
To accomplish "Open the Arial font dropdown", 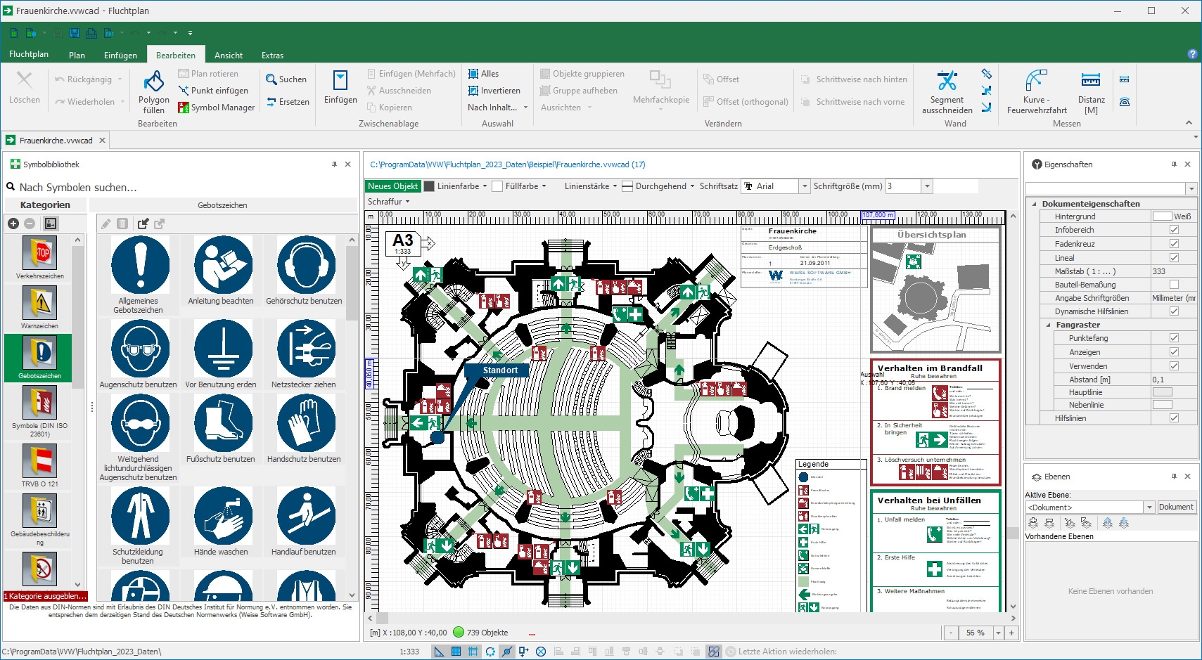I will point(805,186).
